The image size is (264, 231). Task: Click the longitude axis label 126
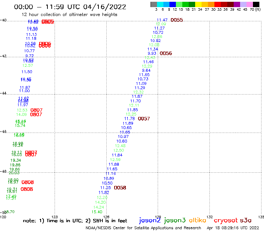(106, 217)
